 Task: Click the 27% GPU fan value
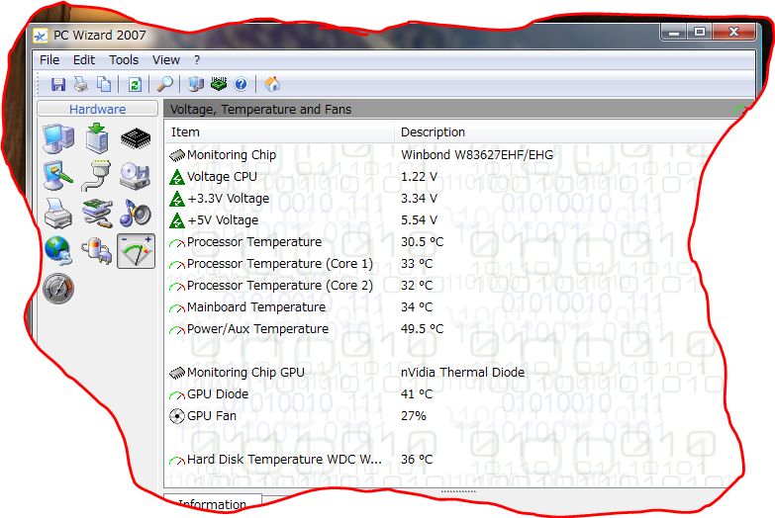click(x=413, y=415)
